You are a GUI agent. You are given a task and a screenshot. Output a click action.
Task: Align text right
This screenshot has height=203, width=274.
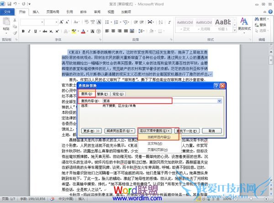click(x=120, y=31)
